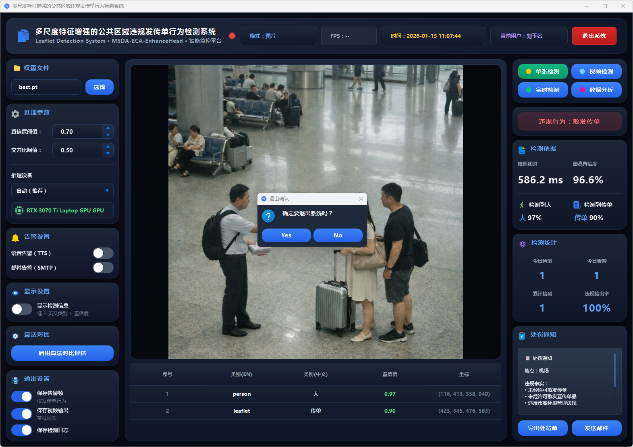Screen dimensions: 633x447
Task: Increase confidence threshold with up arrow
Action: [x=108, y=128]
